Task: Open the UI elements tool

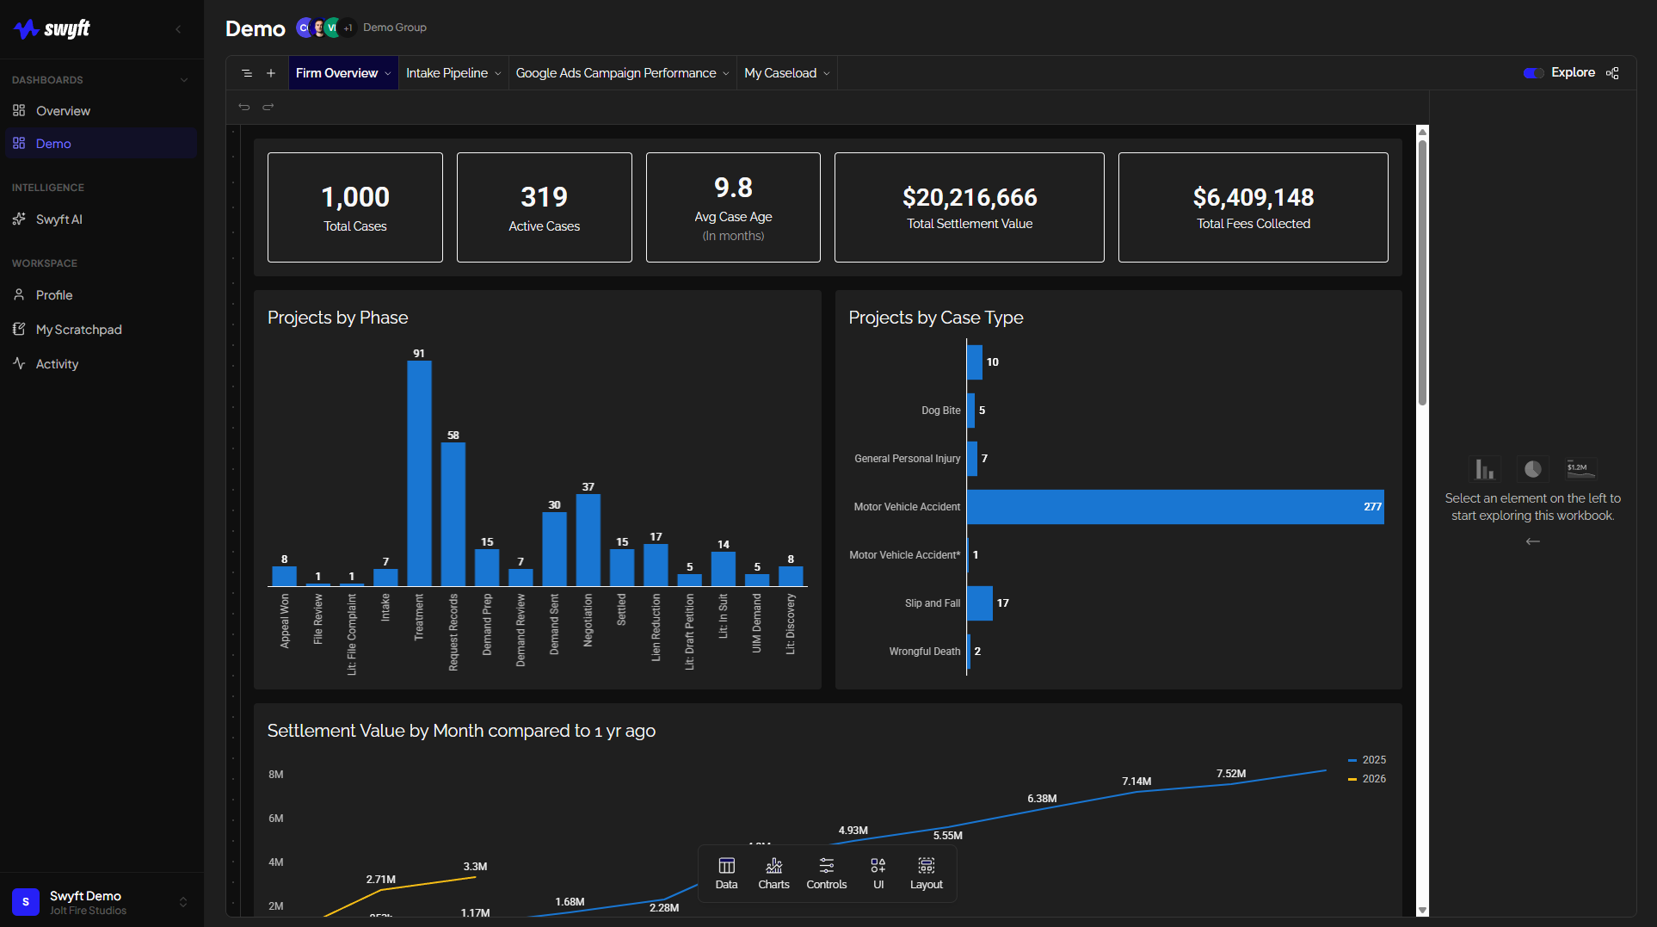Action: tap(878, 874)
